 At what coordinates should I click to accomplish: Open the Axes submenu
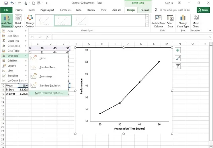(14, 31)
